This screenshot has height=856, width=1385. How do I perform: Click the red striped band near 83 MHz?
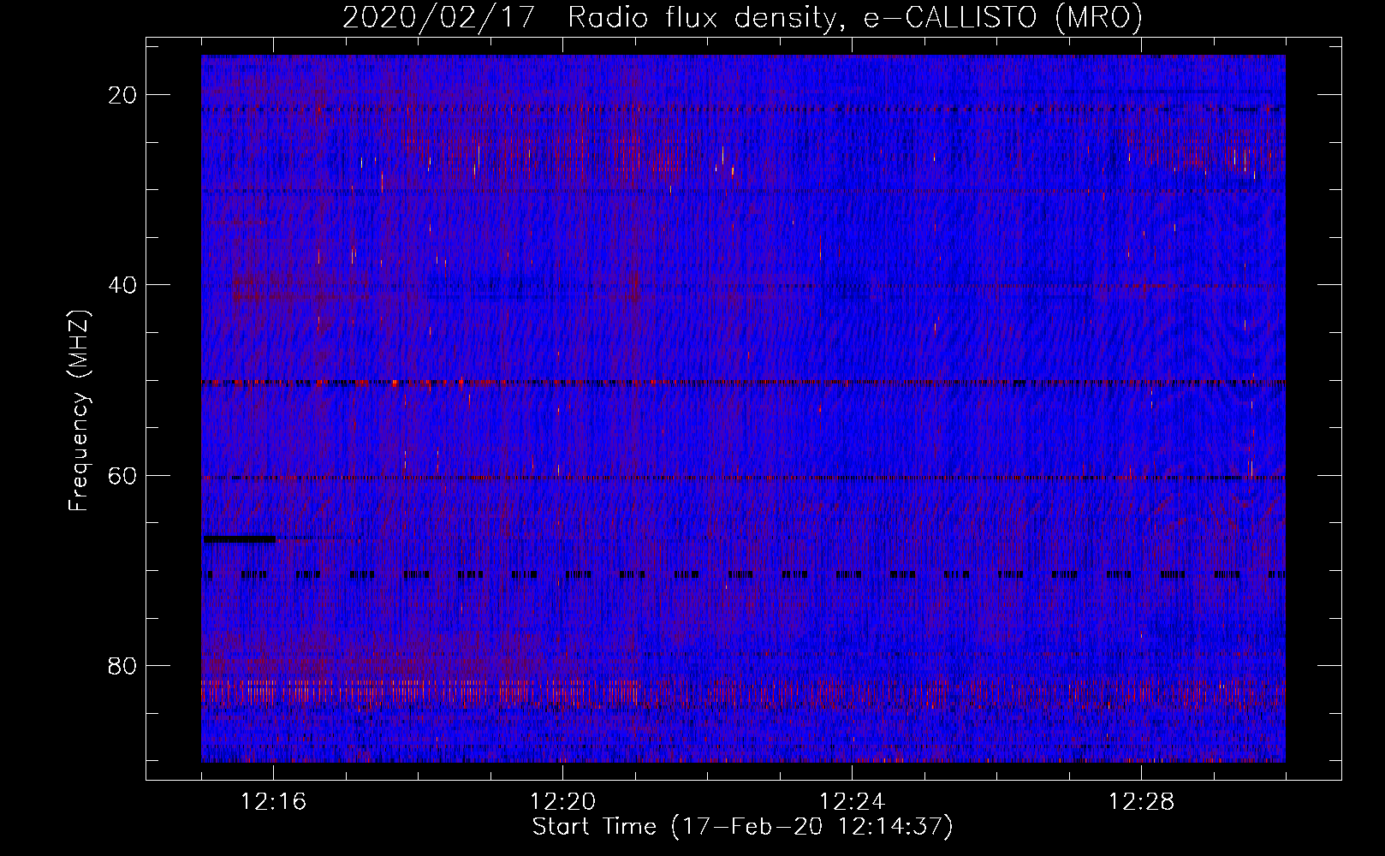743,692
